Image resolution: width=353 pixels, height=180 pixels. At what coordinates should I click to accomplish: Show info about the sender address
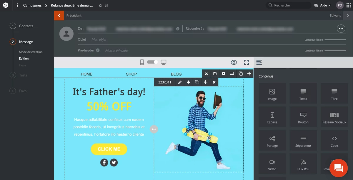[x=178, y=29]
